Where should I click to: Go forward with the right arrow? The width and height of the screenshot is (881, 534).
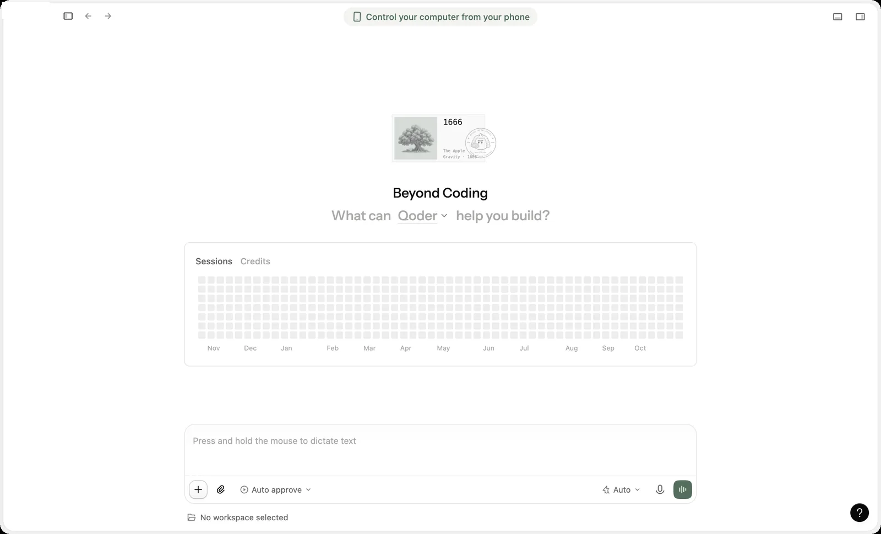coord(108,16)
